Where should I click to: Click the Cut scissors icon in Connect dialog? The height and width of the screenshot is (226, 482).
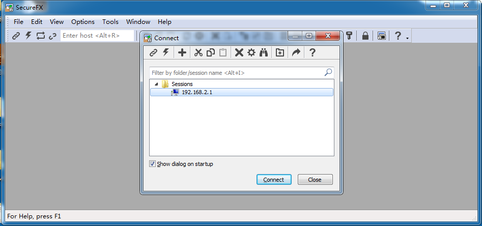[199, 52]
